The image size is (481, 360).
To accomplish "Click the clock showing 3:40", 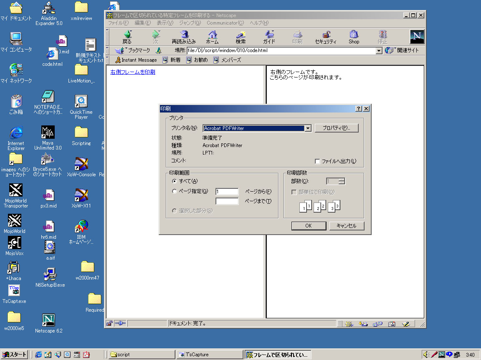I will [x=470, y=355].
